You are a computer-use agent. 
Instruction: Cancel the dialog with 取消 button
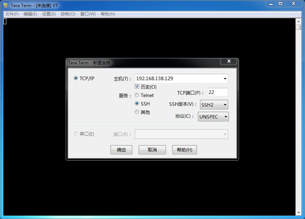tap(152, 150)
